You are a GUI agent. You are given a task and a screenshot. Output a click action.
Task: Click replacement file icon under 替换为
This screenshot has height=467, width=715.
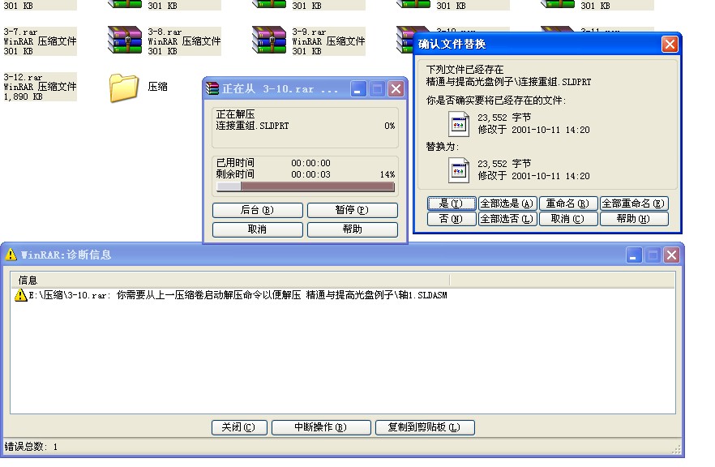[459, 170]
